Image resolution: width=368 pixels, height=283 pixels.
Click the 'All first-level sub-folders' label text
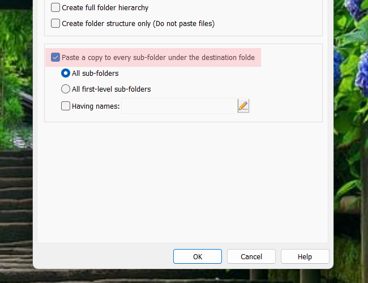point(111,89)
